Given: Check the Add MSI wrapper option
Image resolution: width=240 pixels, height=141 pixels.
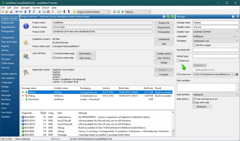Looking at the screenshot, I should pyautogui.click(x=193, y=45).
